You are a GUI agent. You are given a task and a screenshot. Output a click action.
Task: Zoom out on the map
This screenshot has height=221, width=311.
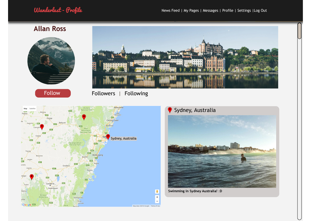click(x=157, y=201)
